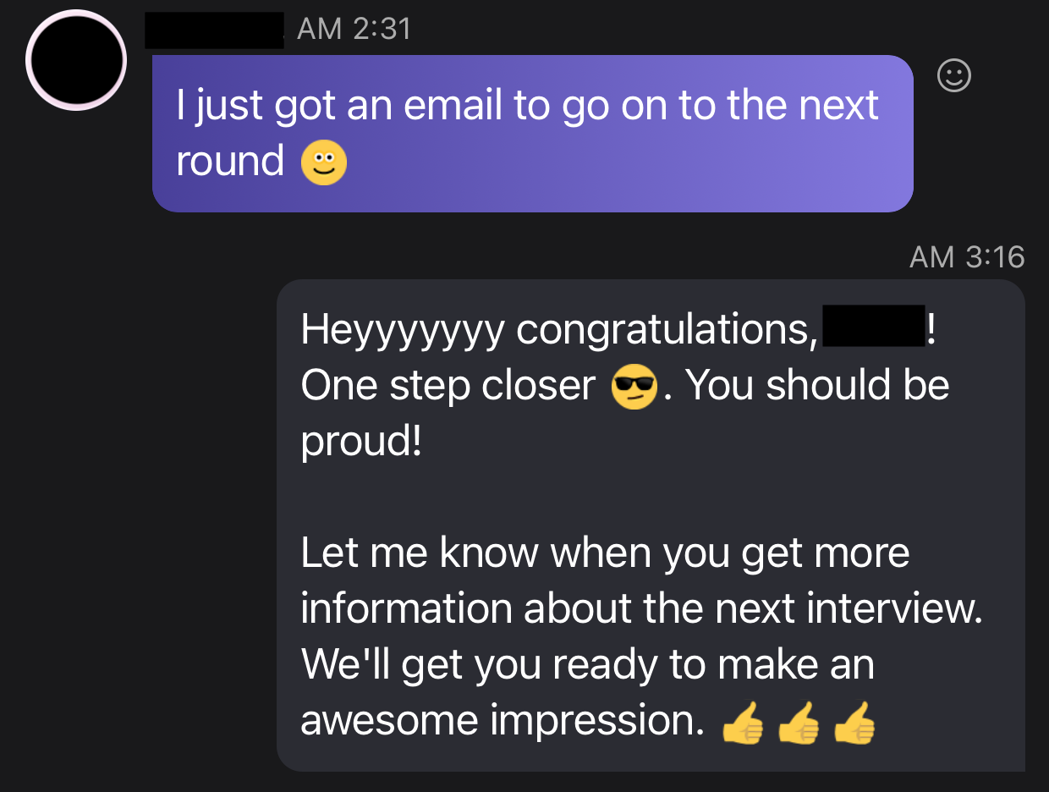Click the redacted name after 'congratulations,'

coord(873,328)
